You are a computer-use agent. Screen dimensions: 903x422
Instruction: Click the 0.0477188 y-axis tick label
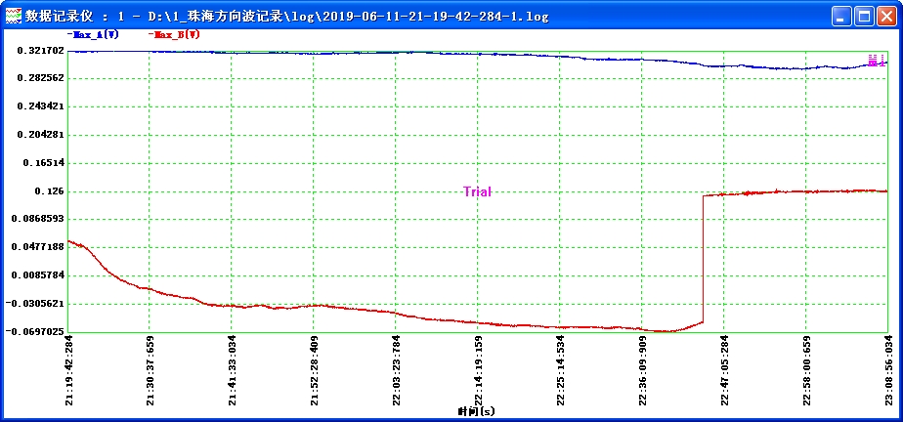(x=40, y=247)
